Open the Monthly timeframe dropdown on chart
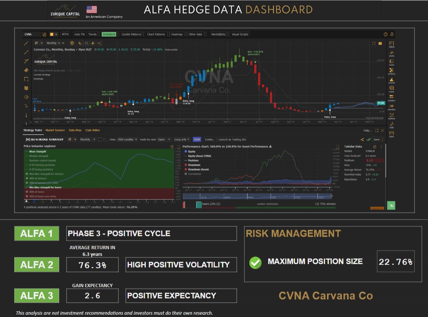 click(53, 43)
